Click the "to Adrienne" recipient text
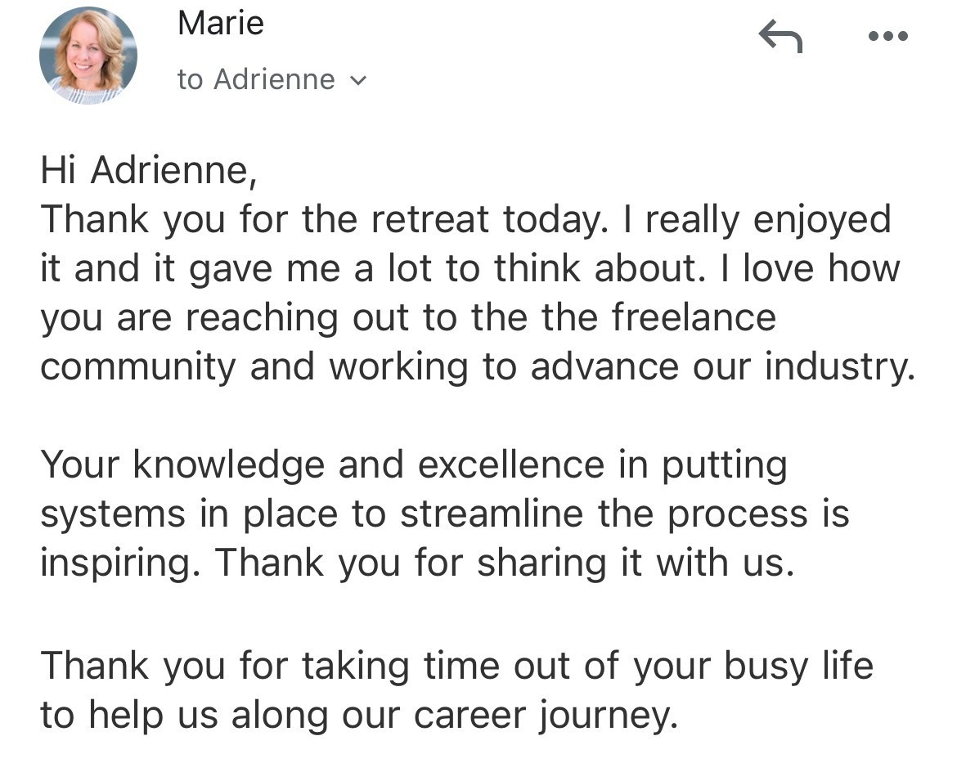Screen dimensions: 957x763 click(x=256, y=80)
